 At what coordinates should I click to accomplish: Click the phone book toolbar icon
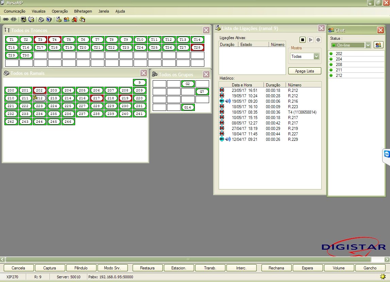[x=31, y=19]
